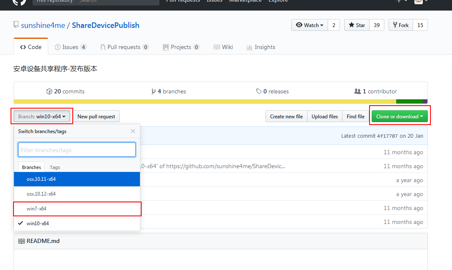452x270 pixels.
Task: Click the forks count 15
Action: pos(420,25)
